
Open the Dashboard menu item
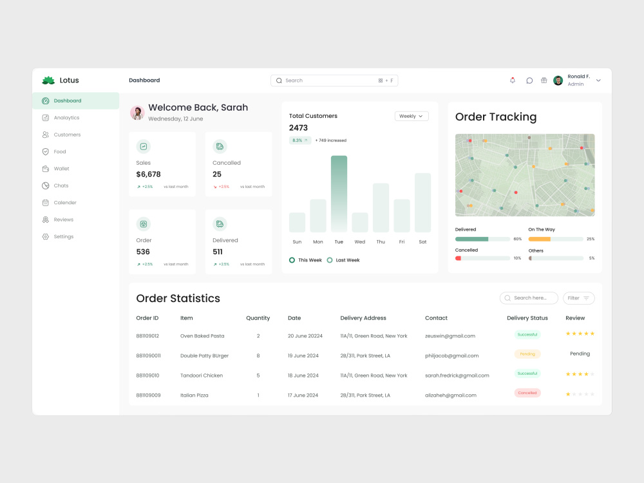(x=75, y=100)
